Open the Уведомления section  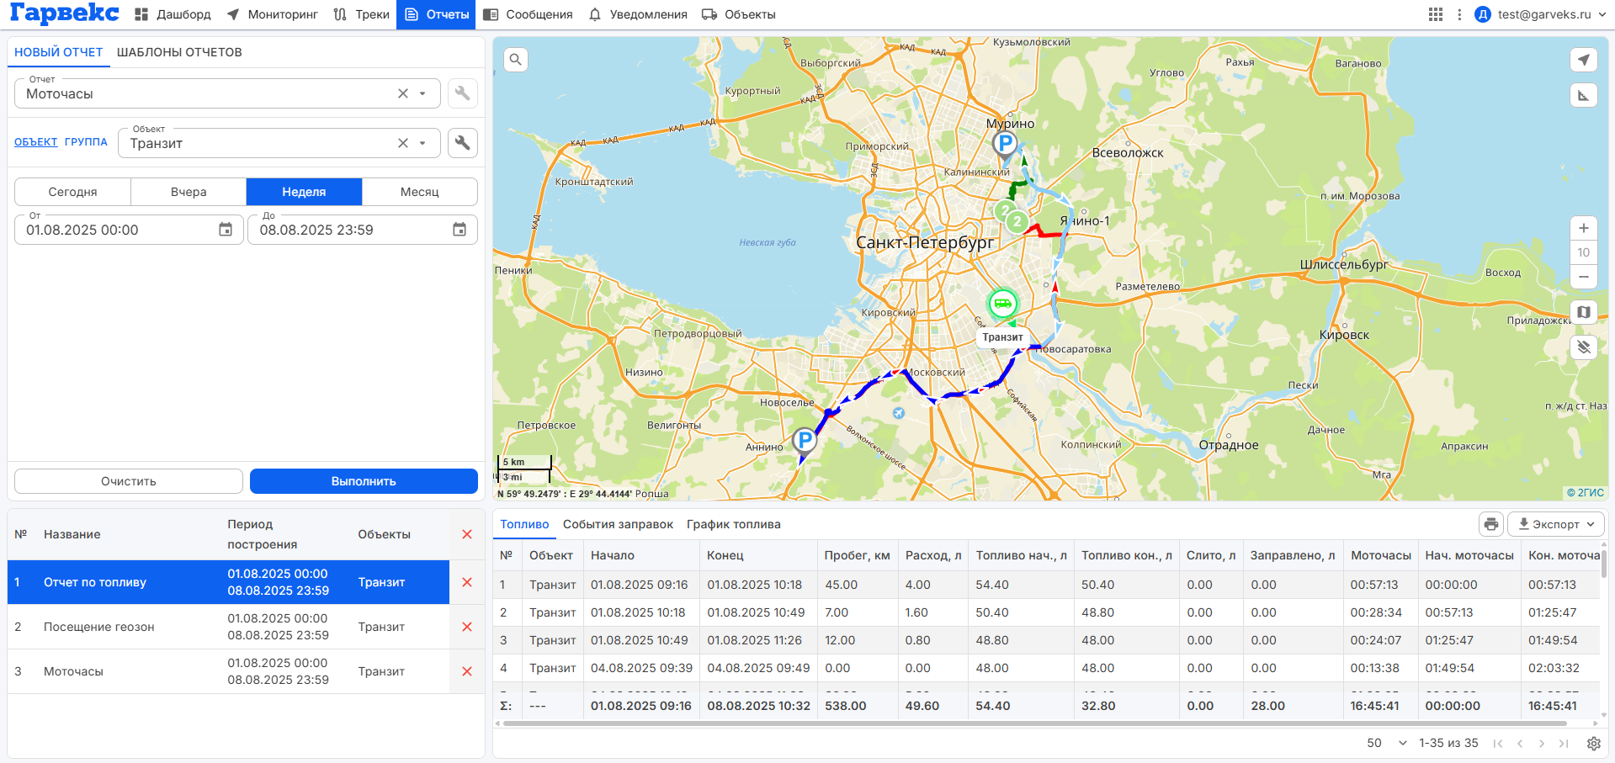tap(638, 14)
